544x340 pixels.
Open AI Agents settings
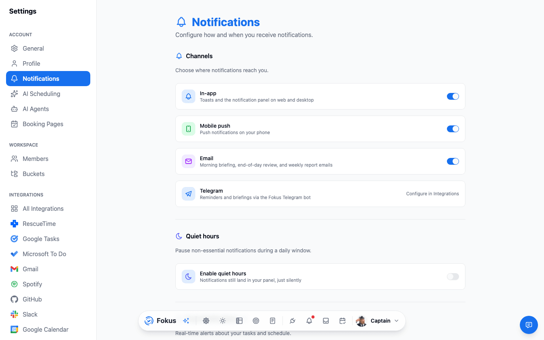point(48,109)
